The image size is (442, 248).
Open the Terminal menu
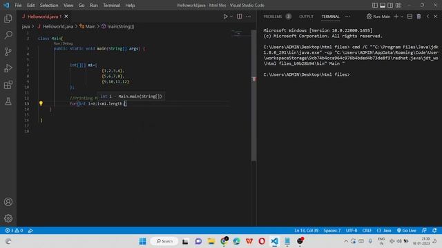(111, 5)
